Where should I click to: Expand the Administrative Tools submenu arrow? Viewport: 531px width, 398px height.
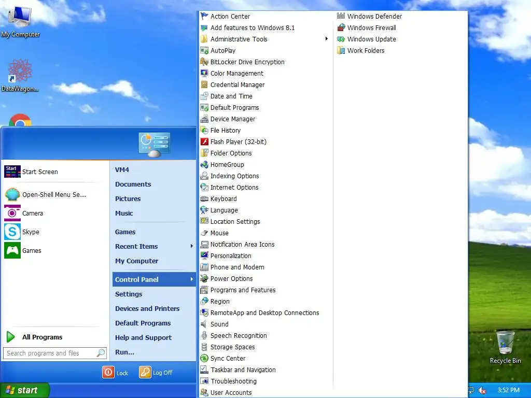point(327,39)
